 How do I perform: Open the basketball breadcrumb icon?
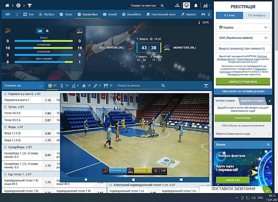(19, 5)
